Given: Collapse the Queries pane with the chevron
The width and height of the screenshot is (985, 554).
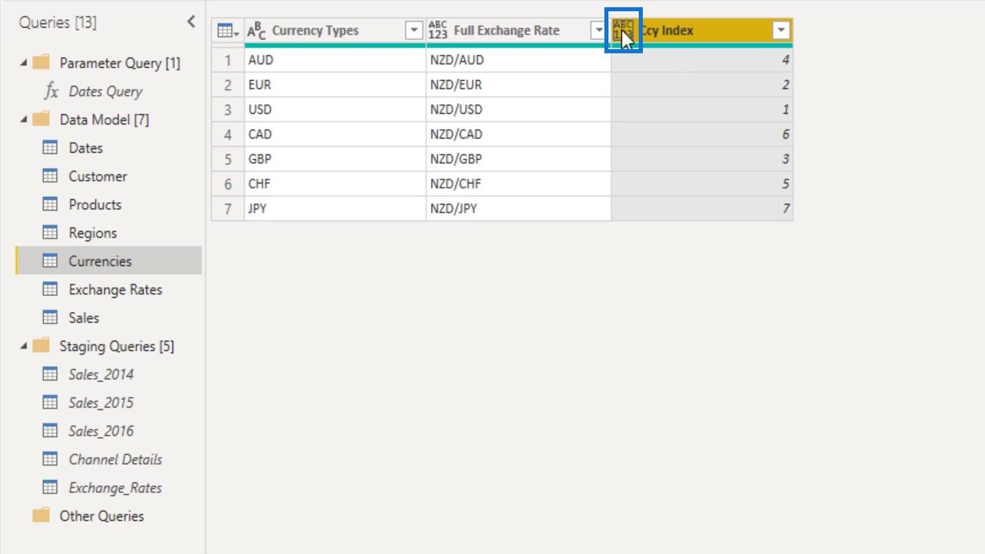Looking at the screenshot, I should point(191,22).
